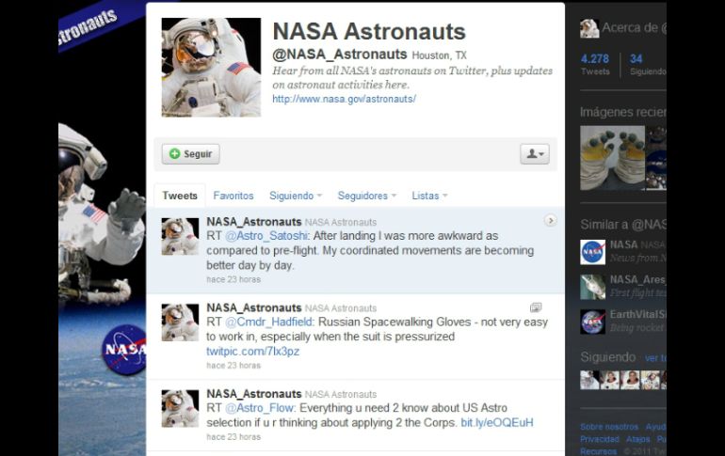The image size is (725, 456).
Task: Open the twitpic.com/7lx3pz image link
Action: pos(252,352)
